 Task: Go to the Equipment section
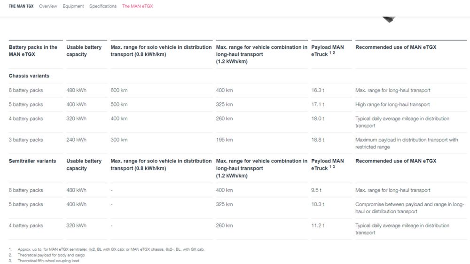pyautogui.click(x=73, y=6)
